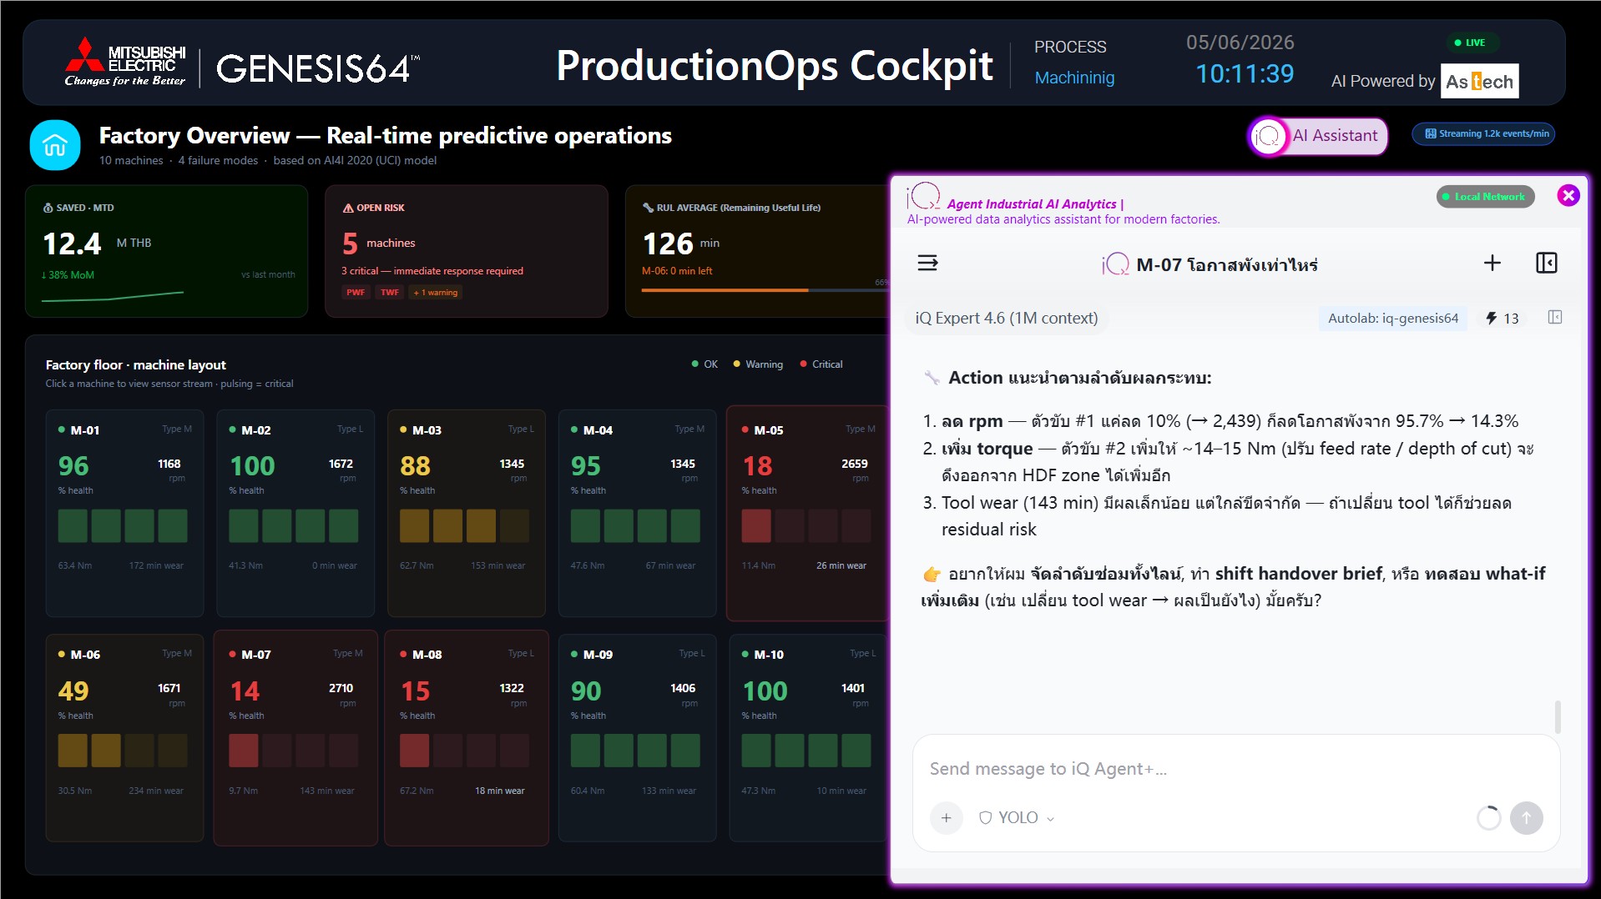Click the money bag icon on SAVED card

click(48, 208)
